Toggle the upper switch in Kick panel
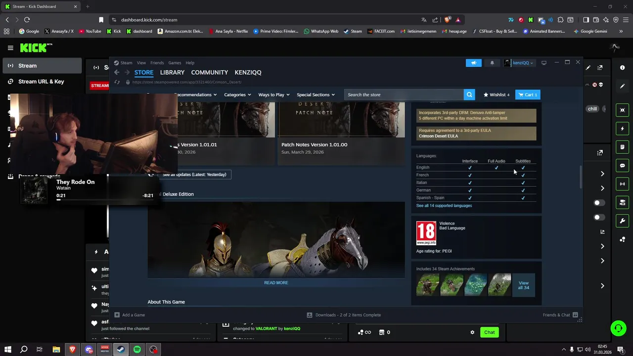The width and height of the screenshot is (633, 356). click(x=599, y=203)
